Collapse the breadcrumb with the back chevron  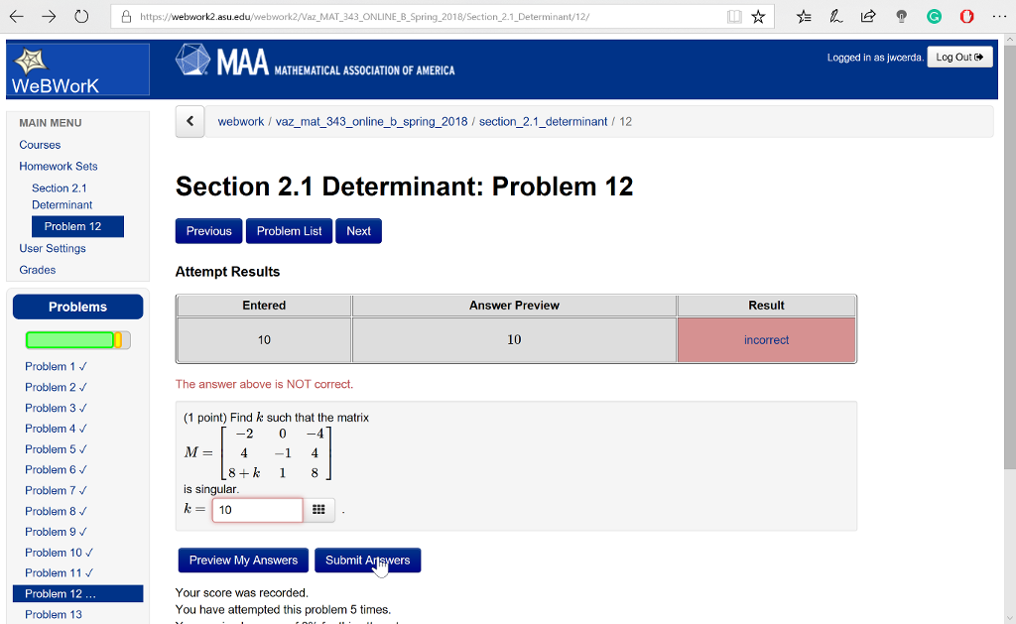pos(190,120)
